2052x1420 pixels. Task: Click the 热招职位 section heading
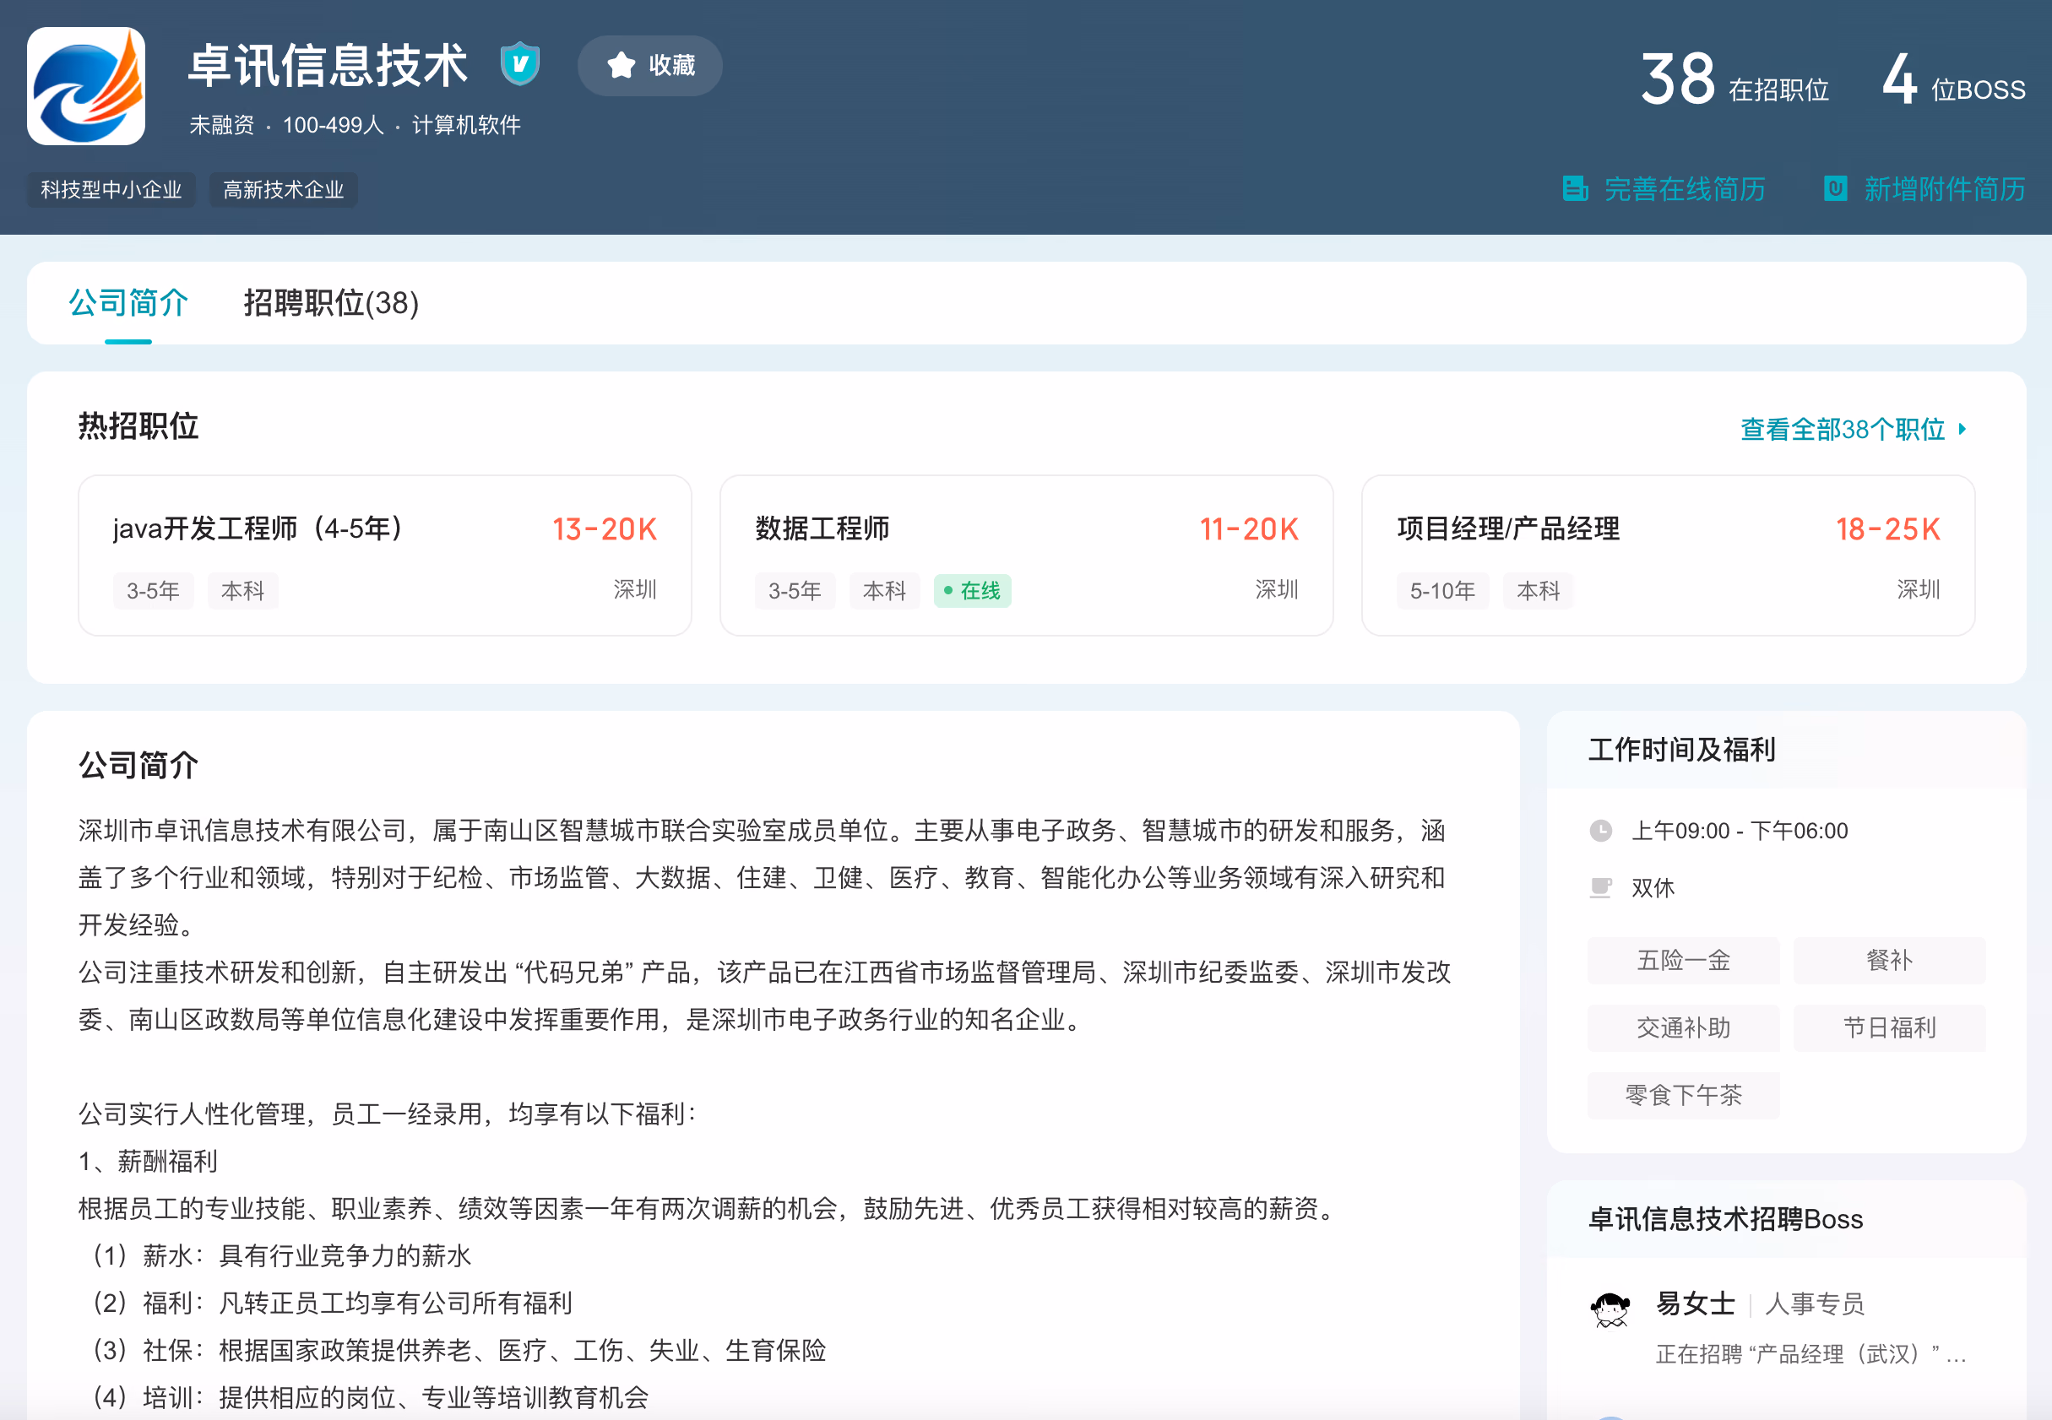click(x=138, y=426)
